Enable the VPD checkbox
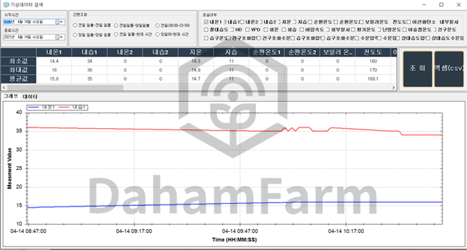 coord(248,30)
